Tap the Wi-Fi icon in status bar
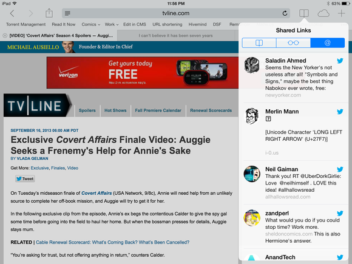The height and width of the screenshot is (264, 352). pyautogui.click(x=15, y=4)
